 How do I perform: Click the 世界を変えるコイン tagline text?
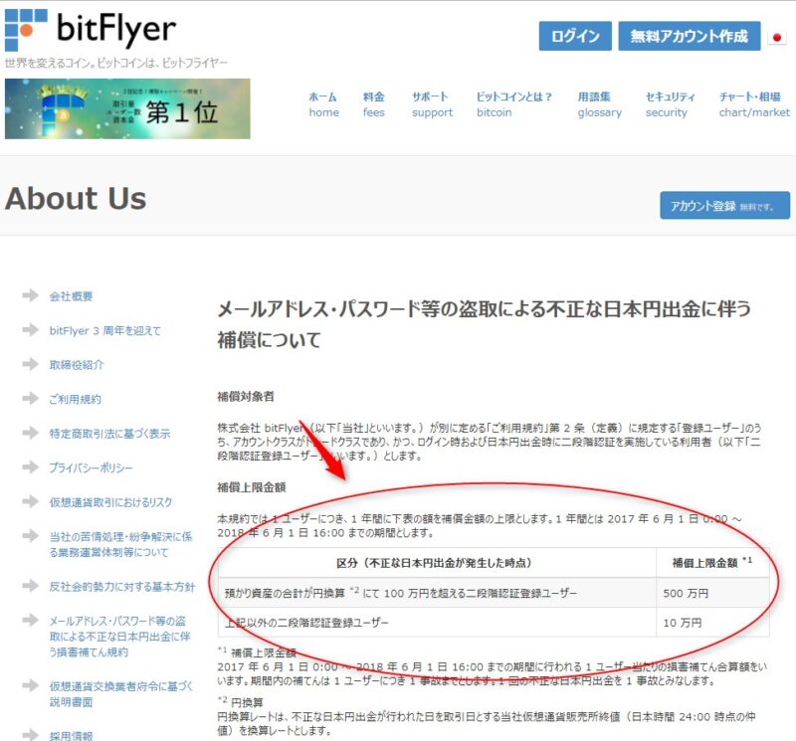point(116,63)
